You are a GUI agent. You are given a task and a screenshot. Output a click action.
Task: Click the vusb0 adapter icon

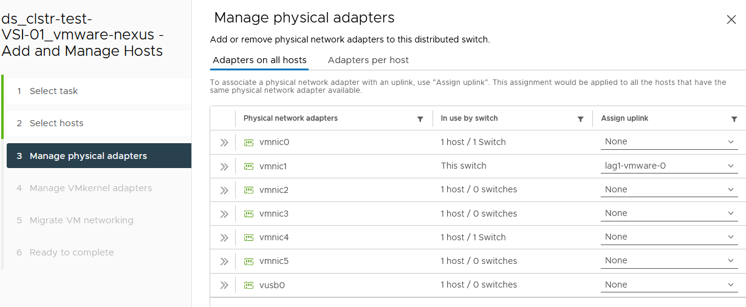[248, 285]
